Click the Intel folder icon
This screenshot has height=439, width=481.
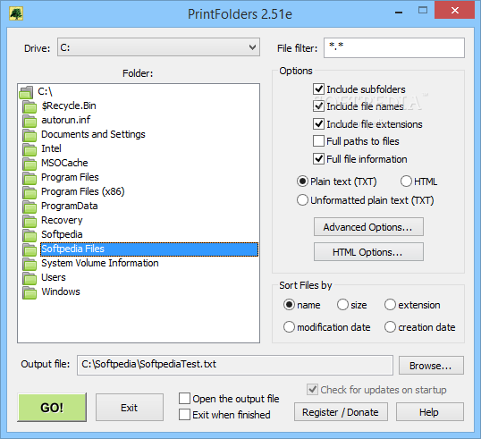coord(30,149)
